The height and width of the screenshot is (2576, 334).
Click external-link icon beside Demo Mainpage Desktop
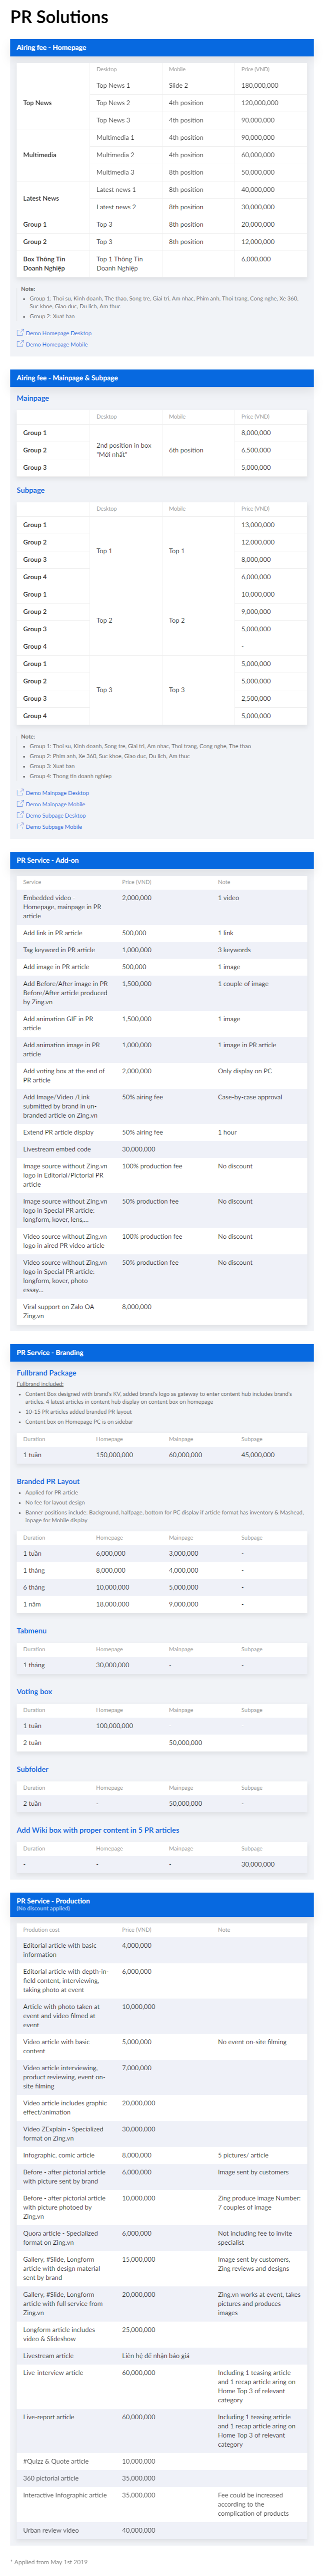(20, 793)
